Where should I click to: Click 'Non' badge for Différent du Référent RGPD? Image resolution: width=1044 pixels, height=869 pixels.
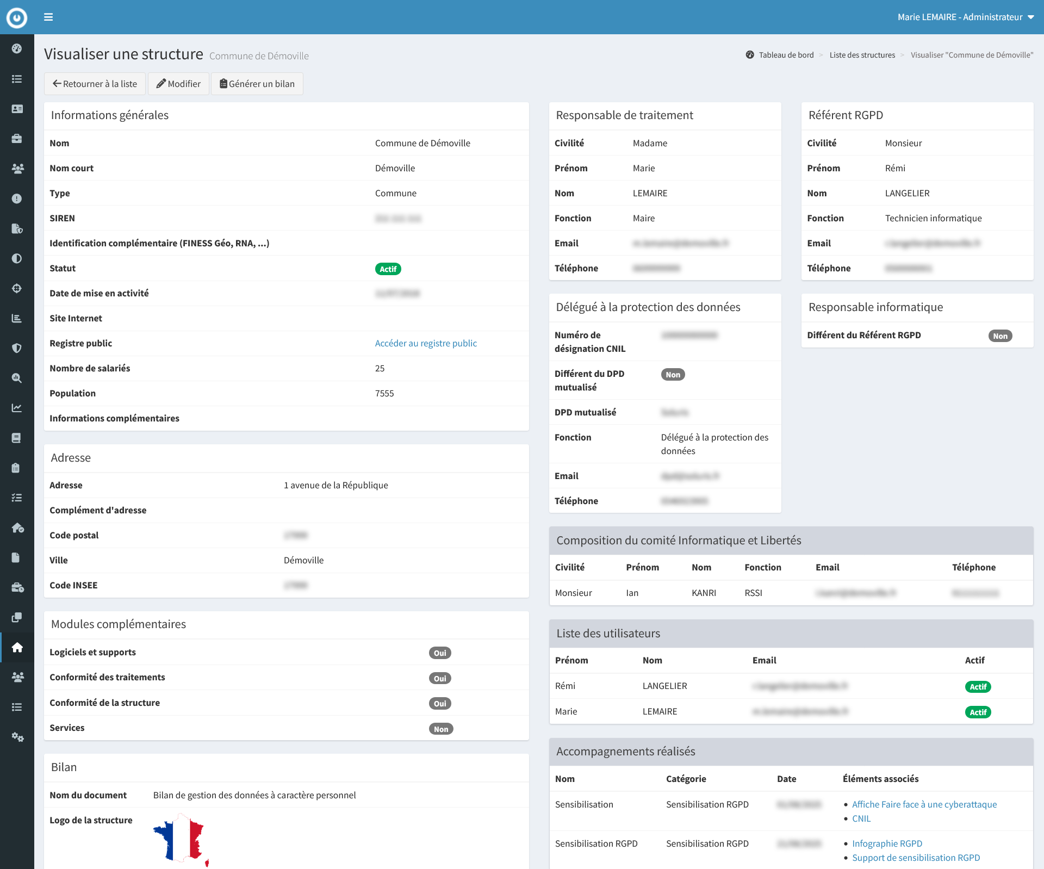pyautogui.click(x=999, y=336)
